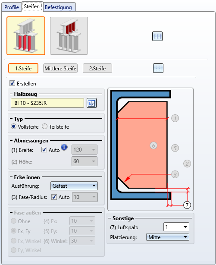Click diagram marker number 3
The width and height of the screenshot is (216, 265).
point(175,174)
